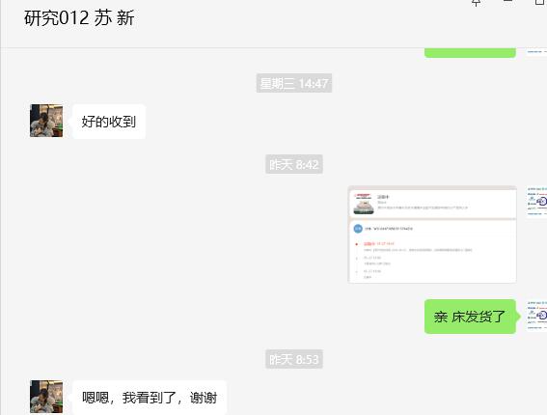Open contact avatar beside 嗯嗯，我看到了，谢谢
Viewport: 547px width, 415px height.
(x=46, y=397)
